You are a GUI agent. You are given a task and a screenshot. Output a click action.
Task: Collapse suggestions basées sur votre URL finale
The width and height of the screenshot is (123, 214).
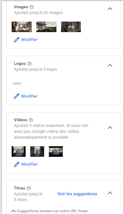[13, 211]
